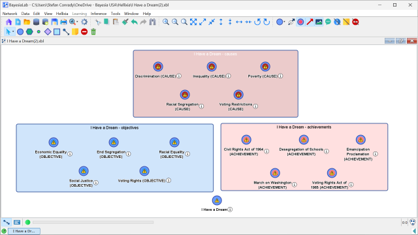Select the red forbidden arc tool
The width and height of the screenshot is (418, 235).
(84, 32)
